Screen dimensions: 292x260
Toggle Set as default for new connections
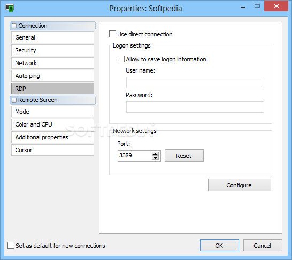point(11,245)
